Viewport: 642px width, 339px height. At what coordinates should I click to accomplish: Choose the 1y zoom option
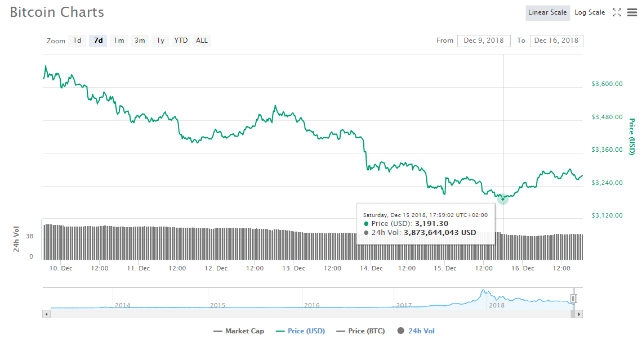[160, 40]
